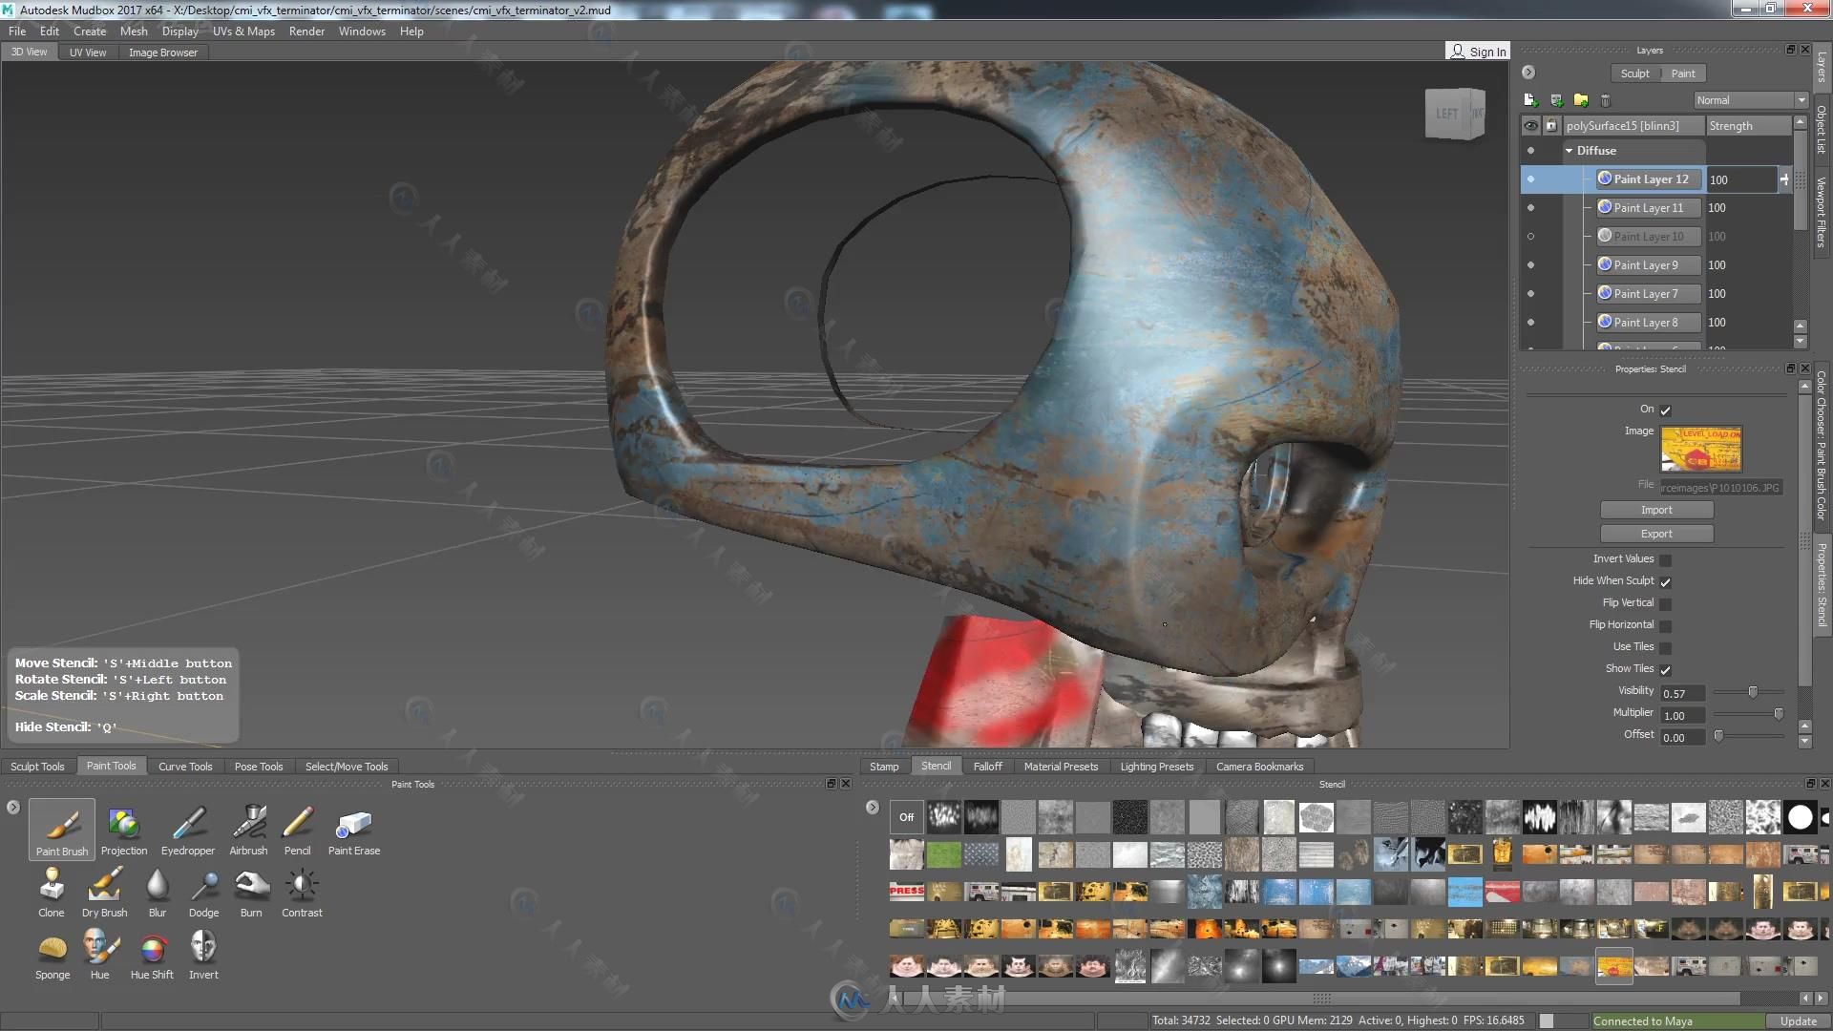Adjust the Visibility slider handle

tap(1753, 692)
